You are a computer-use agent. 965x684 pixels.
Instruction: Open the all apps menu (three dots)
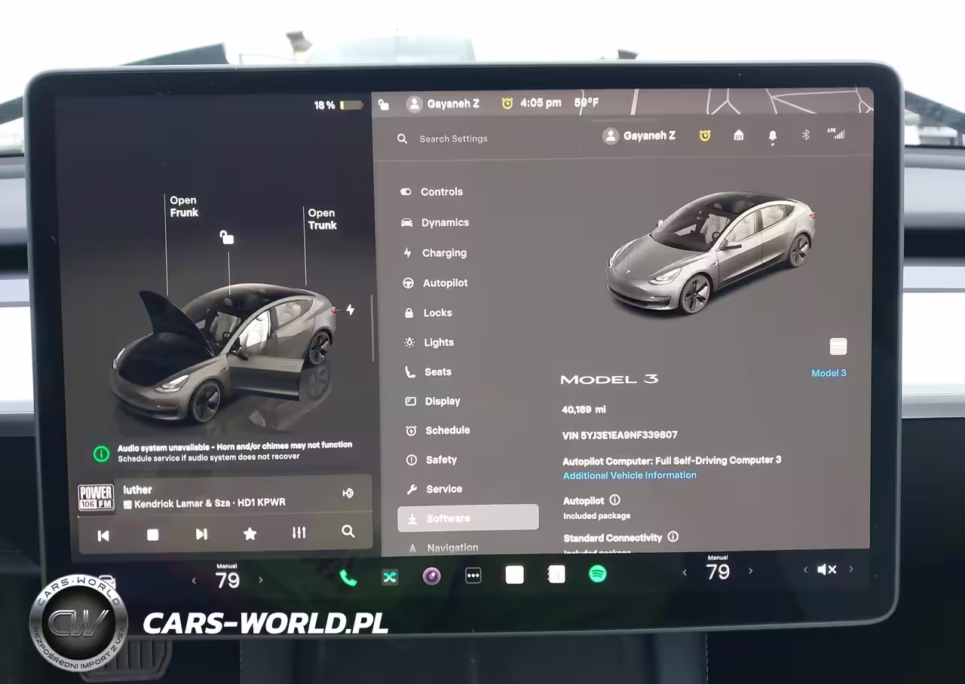pyautogui.click(x=473, y=576)
